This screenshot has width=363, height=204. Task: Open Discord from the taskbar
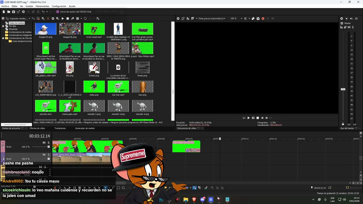(x=202, y=199)
